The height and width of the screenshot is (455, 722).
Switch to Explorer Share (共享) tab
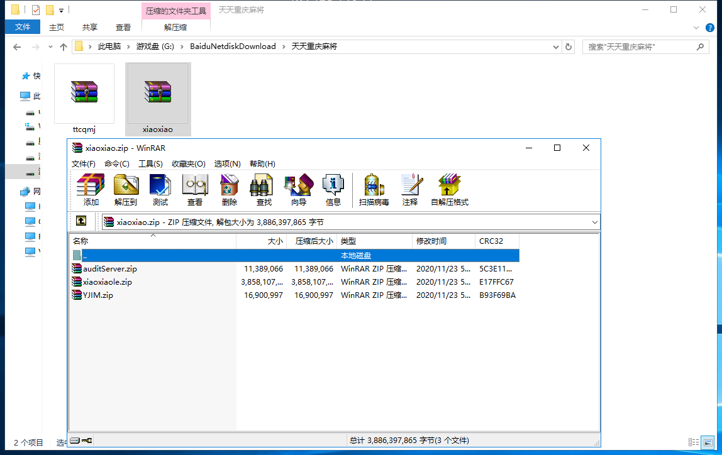90,27
